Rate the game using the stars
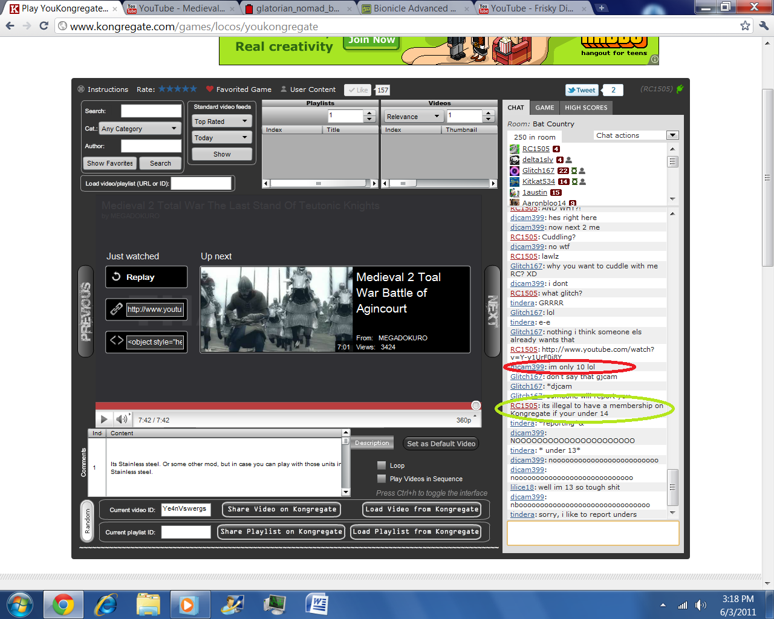This screenshot has width=774, height=619. (178, 89)
